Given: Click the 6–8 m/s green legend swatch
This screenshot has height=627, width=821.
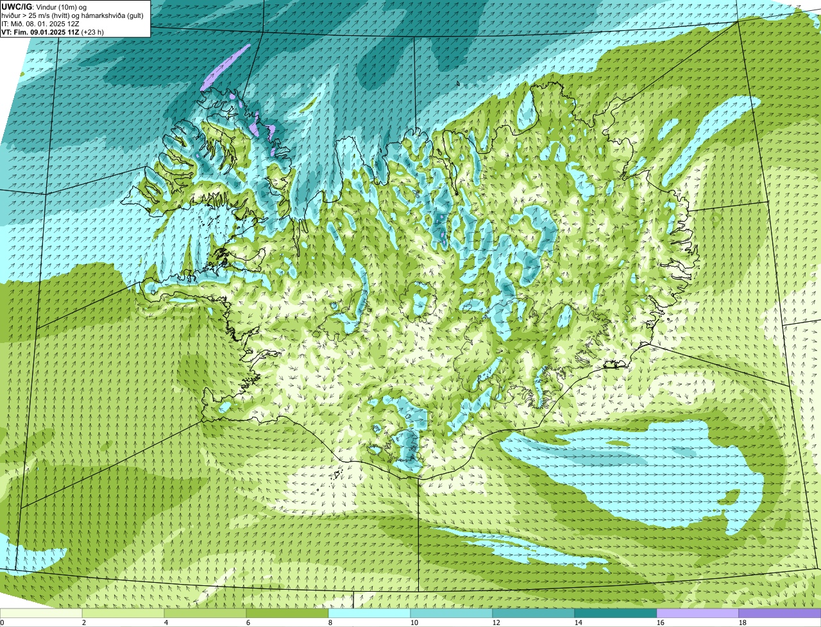Looking at the screenshot, I should (x=287, y=613).
